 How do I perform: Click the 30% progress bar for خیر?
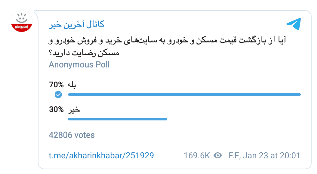pos(117,119)
